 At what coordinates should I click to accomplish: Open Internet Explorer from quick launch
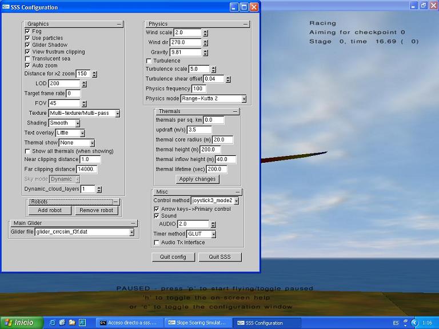[53, 323]
